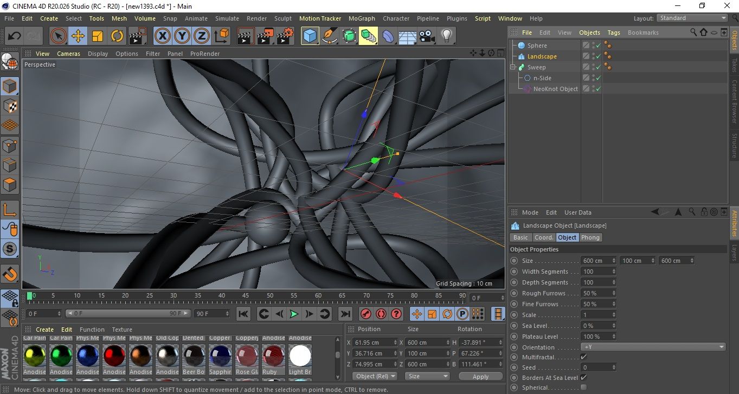The width and height of the screenshot is (739, 394).
Task: Open the Tags menu in Objects manager
Action: [614, 33]
